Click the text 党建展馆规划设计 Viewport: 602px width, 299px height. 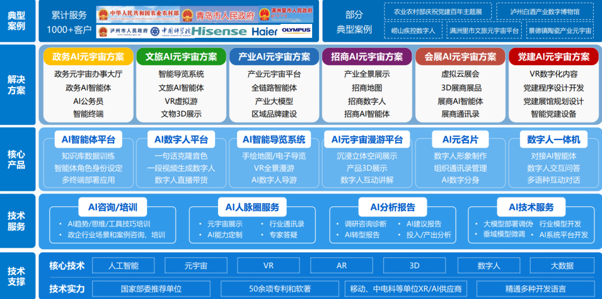pos(554,102)
